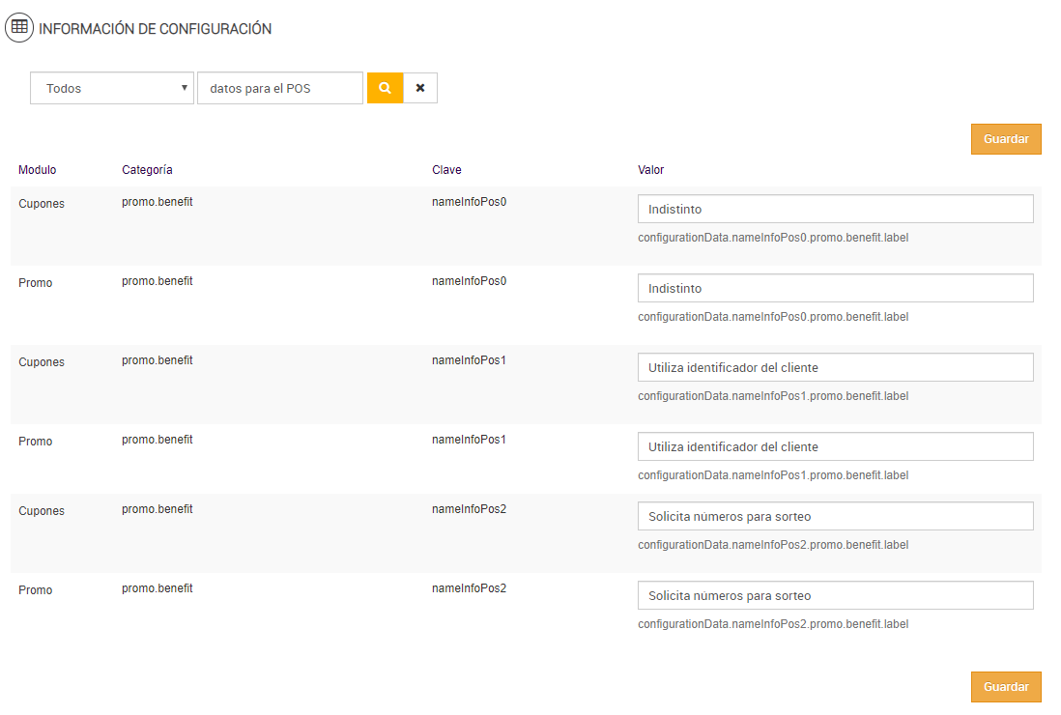1061x715 pixels.
Task: Select the last Promo row's nameInfoPos2 key
Action: 469,588
